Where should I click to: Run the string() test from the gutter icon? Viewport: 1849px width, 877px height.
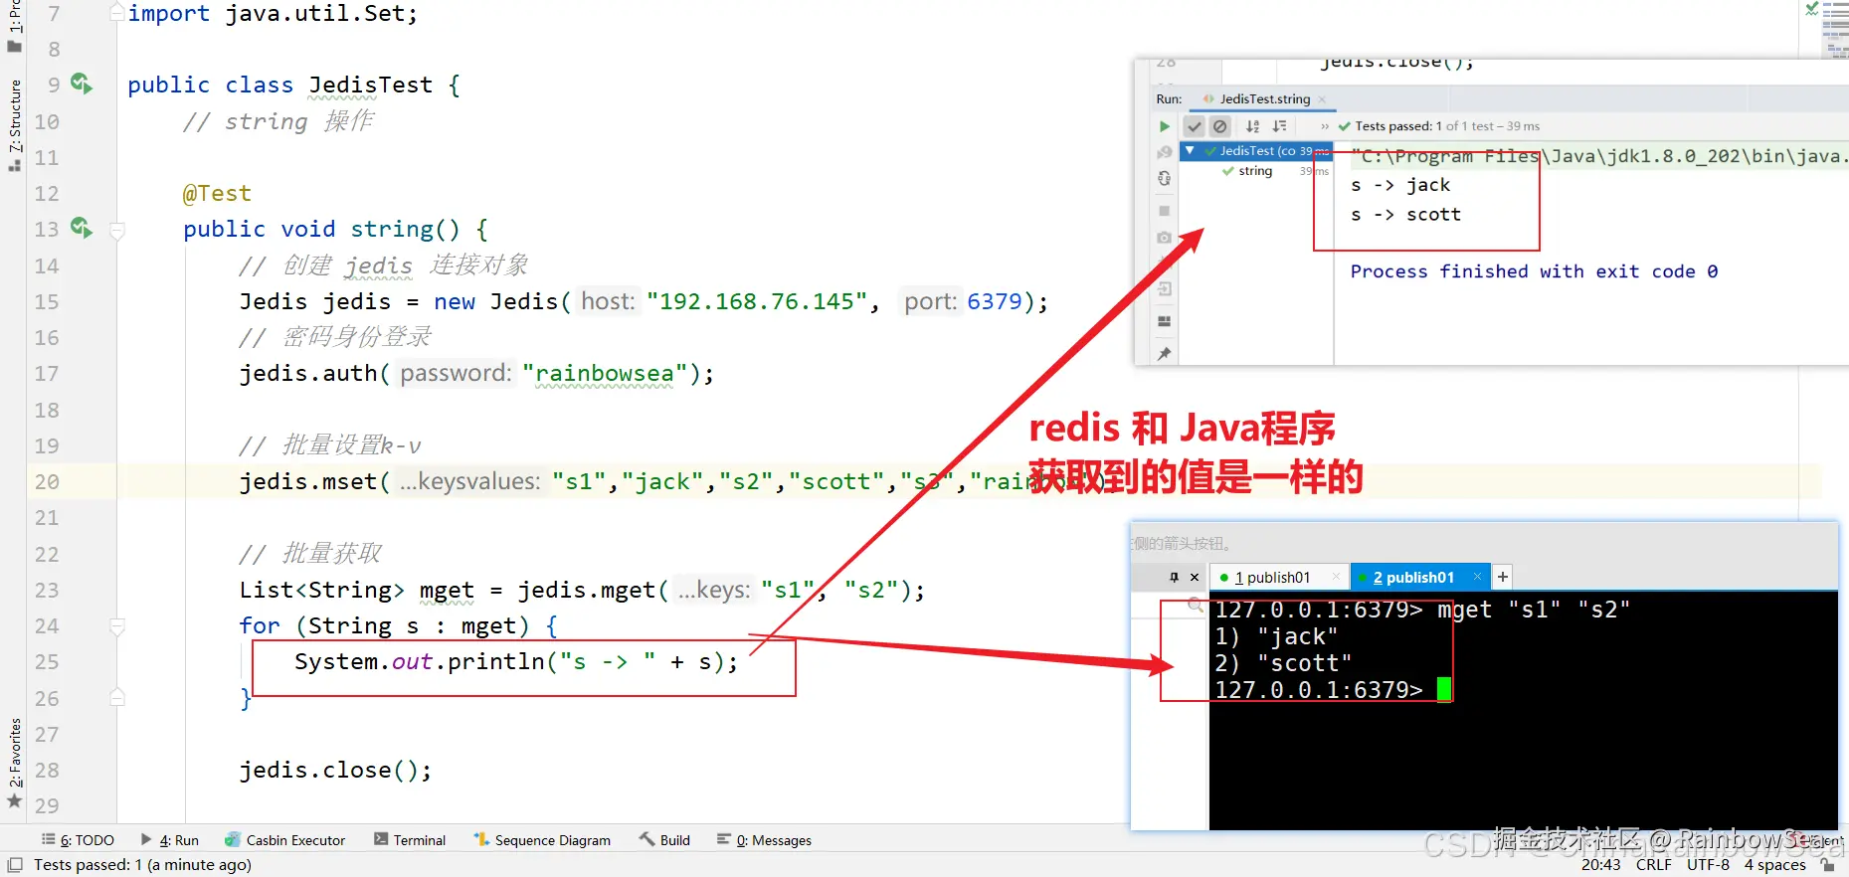[82, 229]
